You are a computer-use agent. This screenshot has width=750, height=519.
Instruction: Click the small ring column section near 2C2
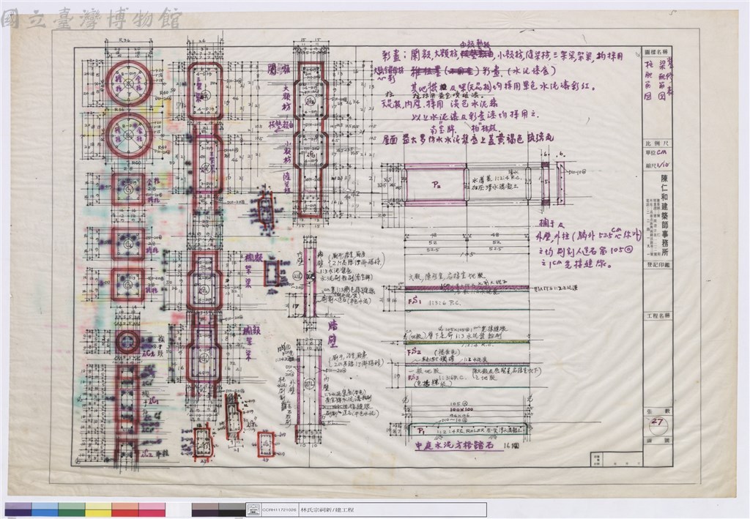point(127,342)
